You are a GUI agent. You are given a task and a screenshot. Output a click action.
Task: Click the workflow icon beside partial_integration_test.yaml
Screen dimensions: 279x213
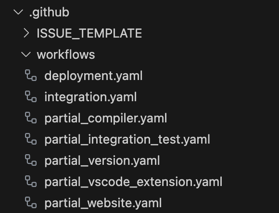(x=31, y=139)
